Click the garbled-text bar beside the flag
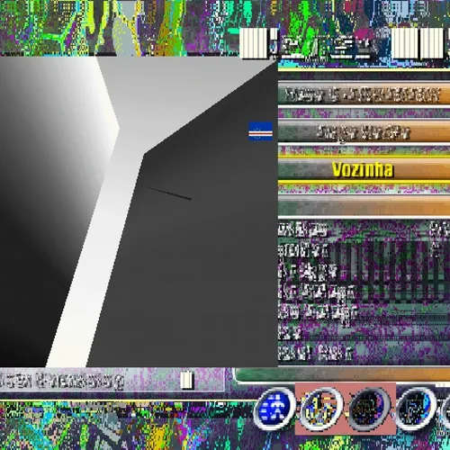The width and height of the screenshot is (450, 450). click(x=364, y=132)
